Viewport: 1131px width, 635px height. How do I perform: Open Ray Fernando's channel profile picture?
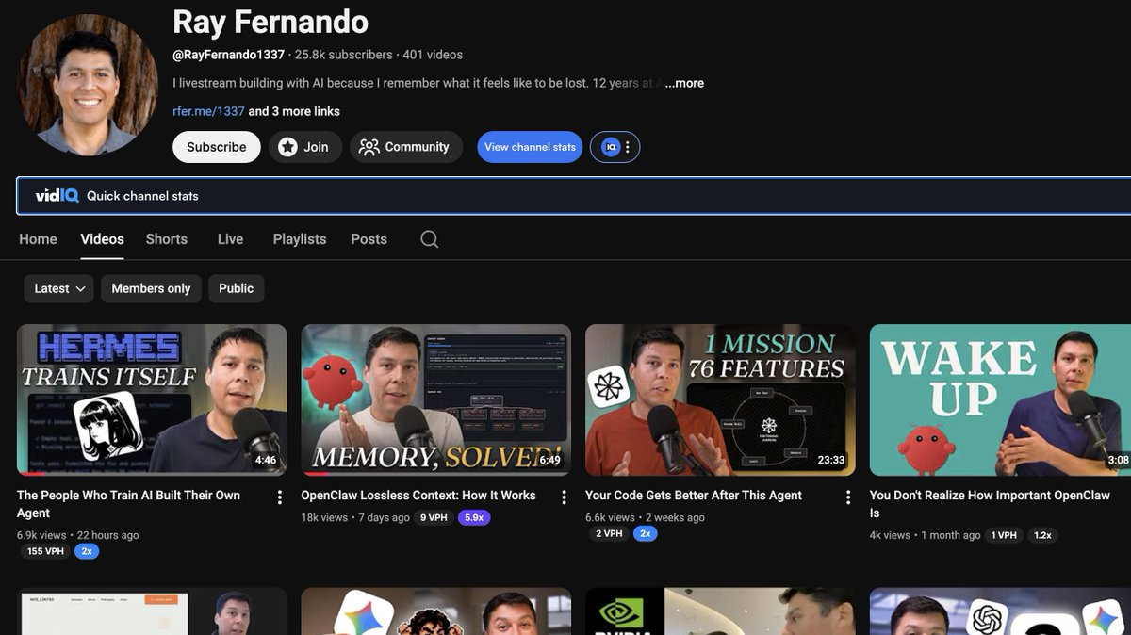pyautogui.click(x=88, y=85)
